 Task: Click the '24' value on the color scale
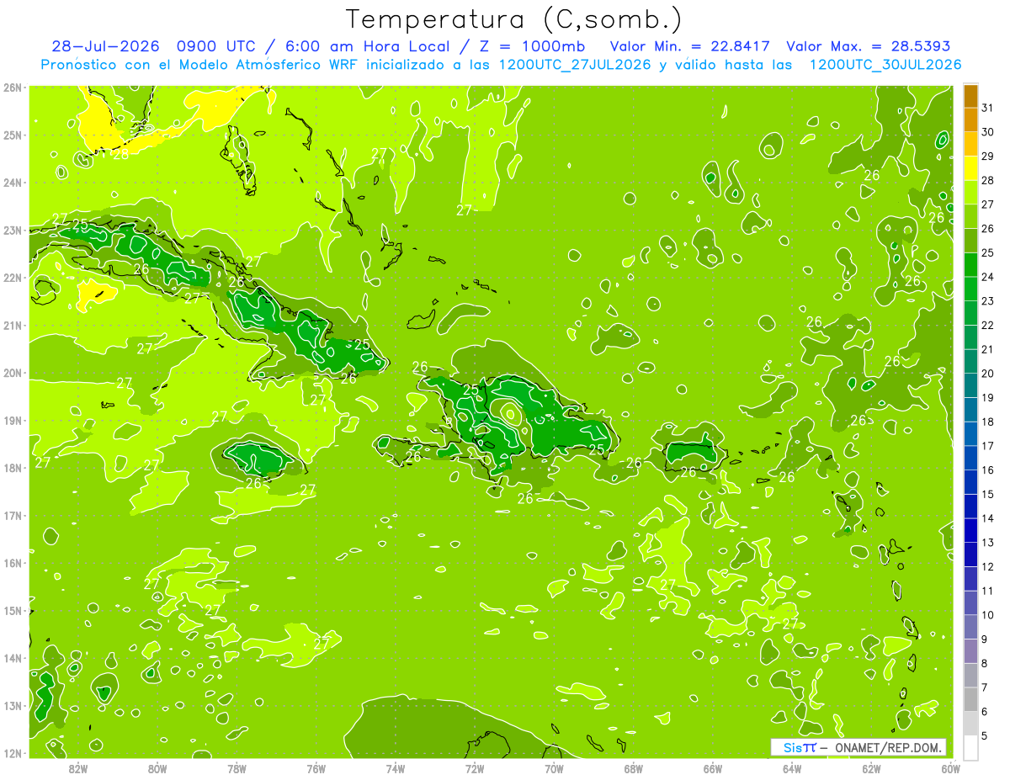pyautogui.click(x=988, y=277)
